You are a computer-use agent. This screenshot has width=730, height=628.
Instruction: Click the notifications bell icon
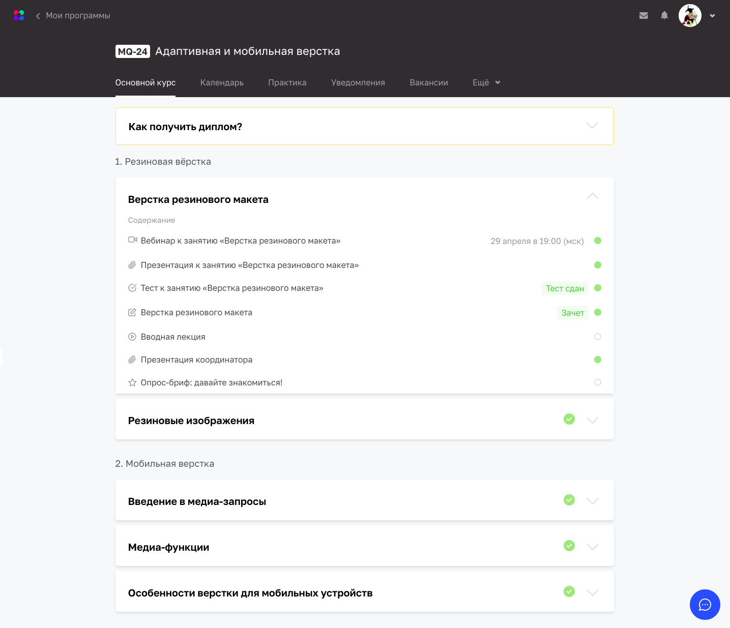(664, 16)
